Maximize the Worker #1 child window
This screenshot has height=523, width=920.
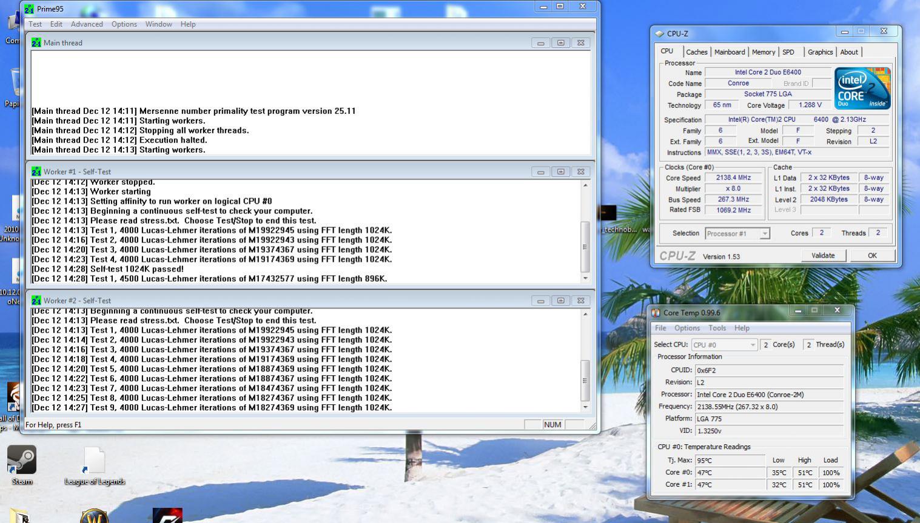[560, 172]
